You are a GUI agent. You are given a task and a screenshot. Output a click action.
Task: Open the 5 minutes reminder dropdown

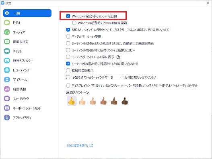(x=116, y=77)
